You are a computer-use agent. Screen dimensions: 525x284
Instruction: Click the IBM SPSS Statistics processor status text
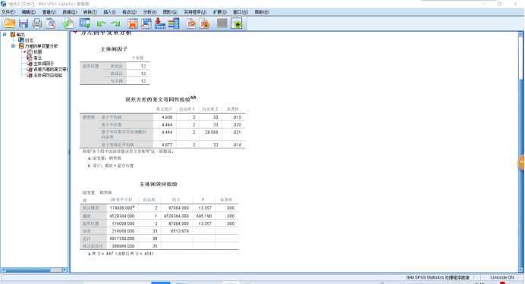point(438,278)
